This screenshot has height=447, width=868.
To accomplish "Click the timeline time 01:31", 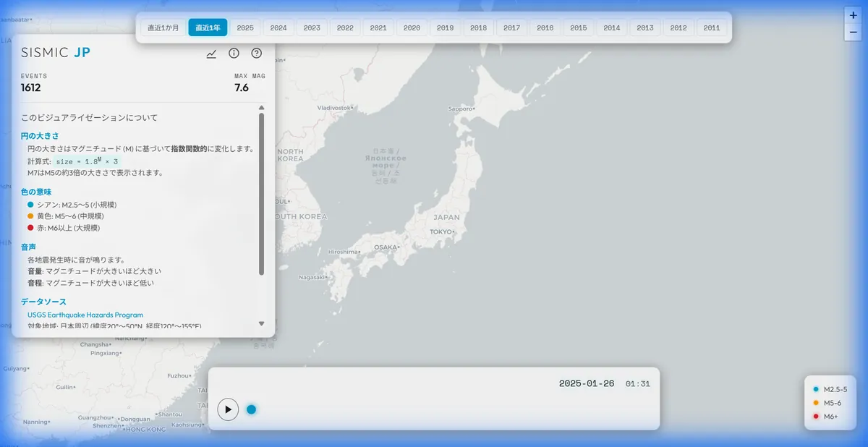I will [x=638, y=384].
